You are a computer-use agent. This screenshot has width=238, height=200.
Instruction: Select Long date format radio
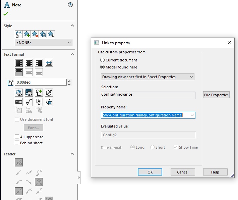132,147
